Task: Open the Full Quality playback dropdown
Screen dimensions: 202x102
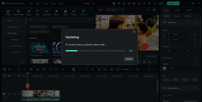Action: [115, 10]
